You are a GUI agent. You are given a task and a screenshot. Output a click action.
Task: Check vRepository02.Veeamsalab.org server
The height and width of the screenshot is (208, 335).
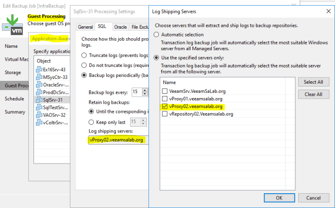click(x=165, y=114)
